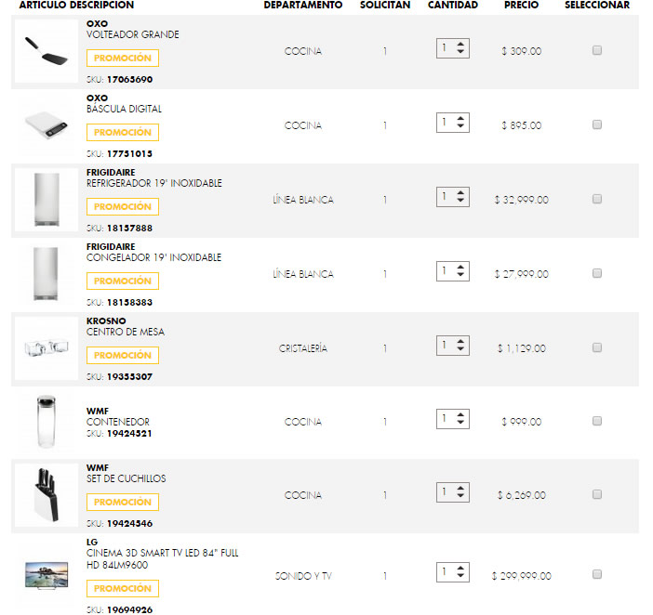Select the Volteador Grande checkbox

coord(597,50)
